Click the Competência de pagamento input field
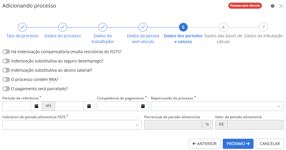The width and height of the screenshot is (286, 150). click(x=117, y=106)
